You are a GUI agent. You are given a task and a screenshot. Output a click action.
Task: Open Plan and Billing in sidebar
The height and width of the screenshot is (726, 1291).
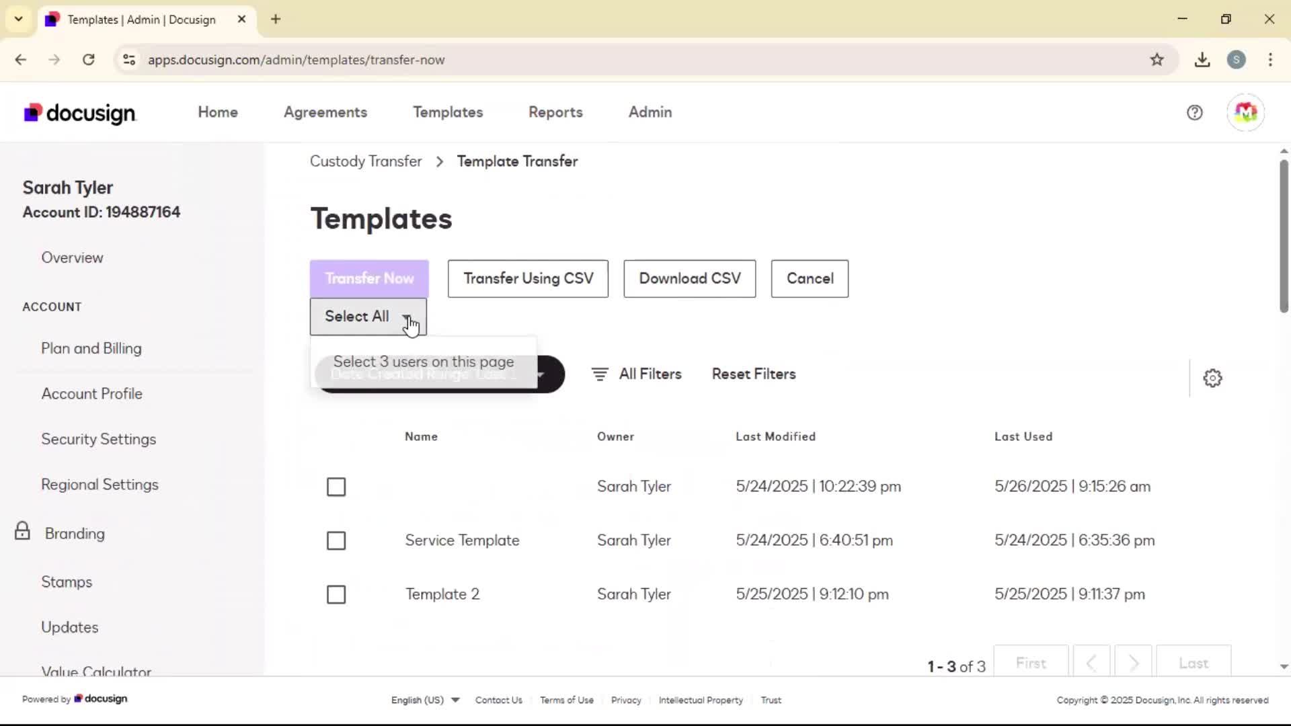[91, 348]
